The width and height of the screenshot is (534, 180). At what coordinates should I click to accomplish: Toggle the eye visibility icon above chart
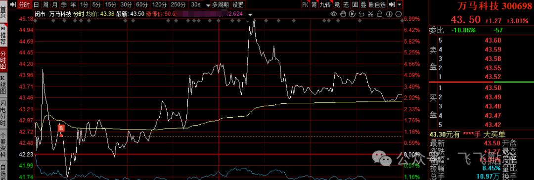(334, 14)
